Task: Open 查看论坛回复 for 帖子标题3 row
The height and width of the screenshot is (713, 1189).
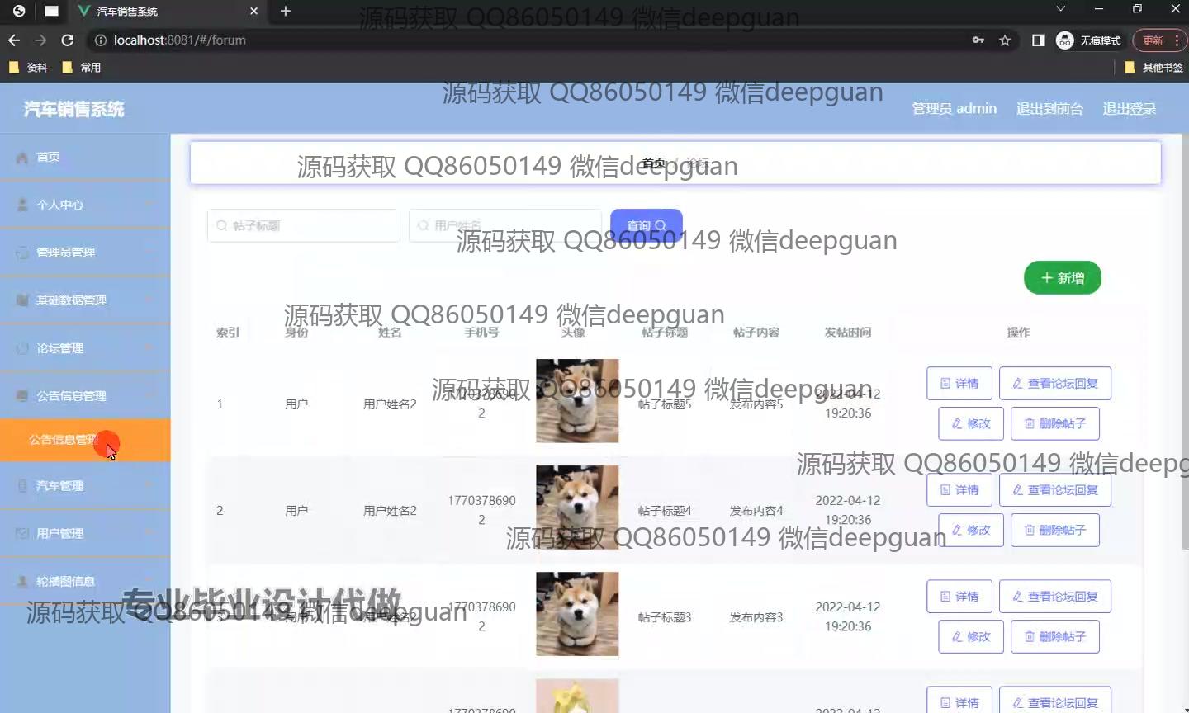Action: click(x=1055, y=597)
